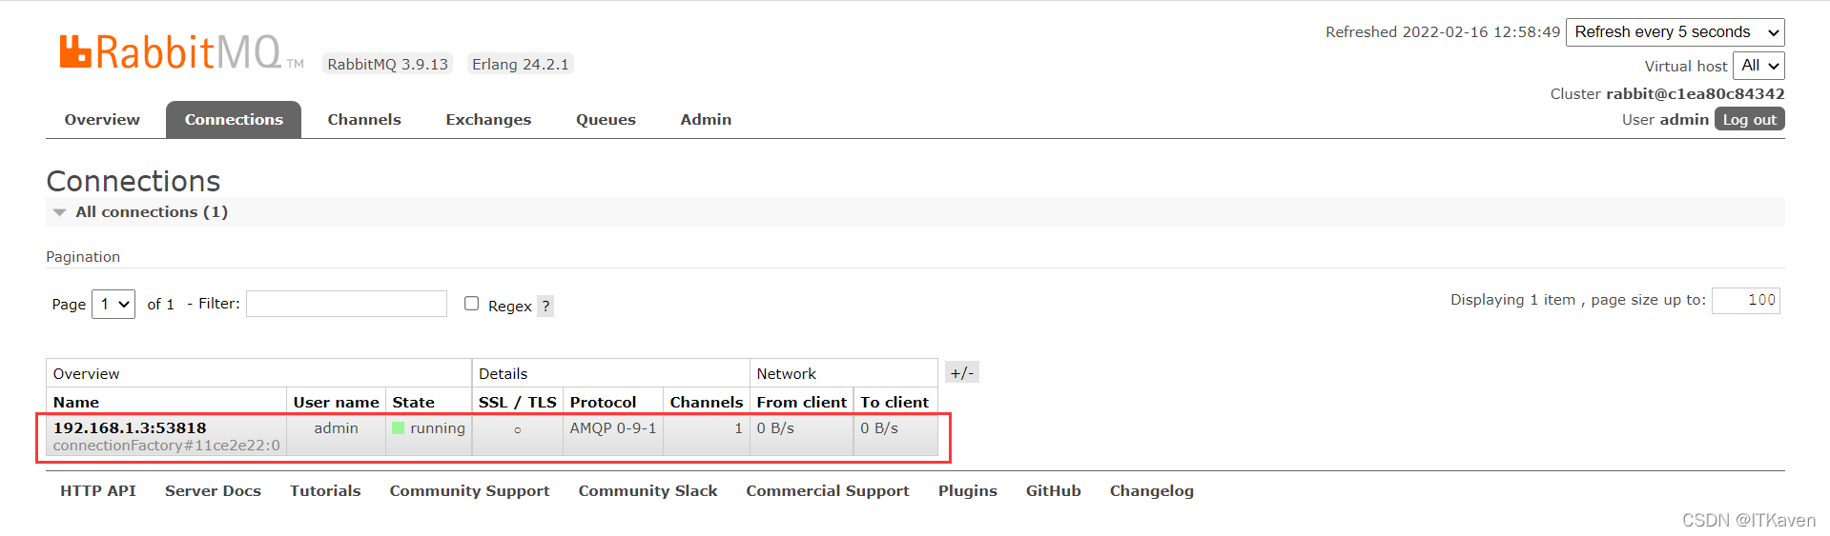The width and height of the screenshot is (1830, 536).
Task: Click the Log out button
Action: [x=1749, y=119]
